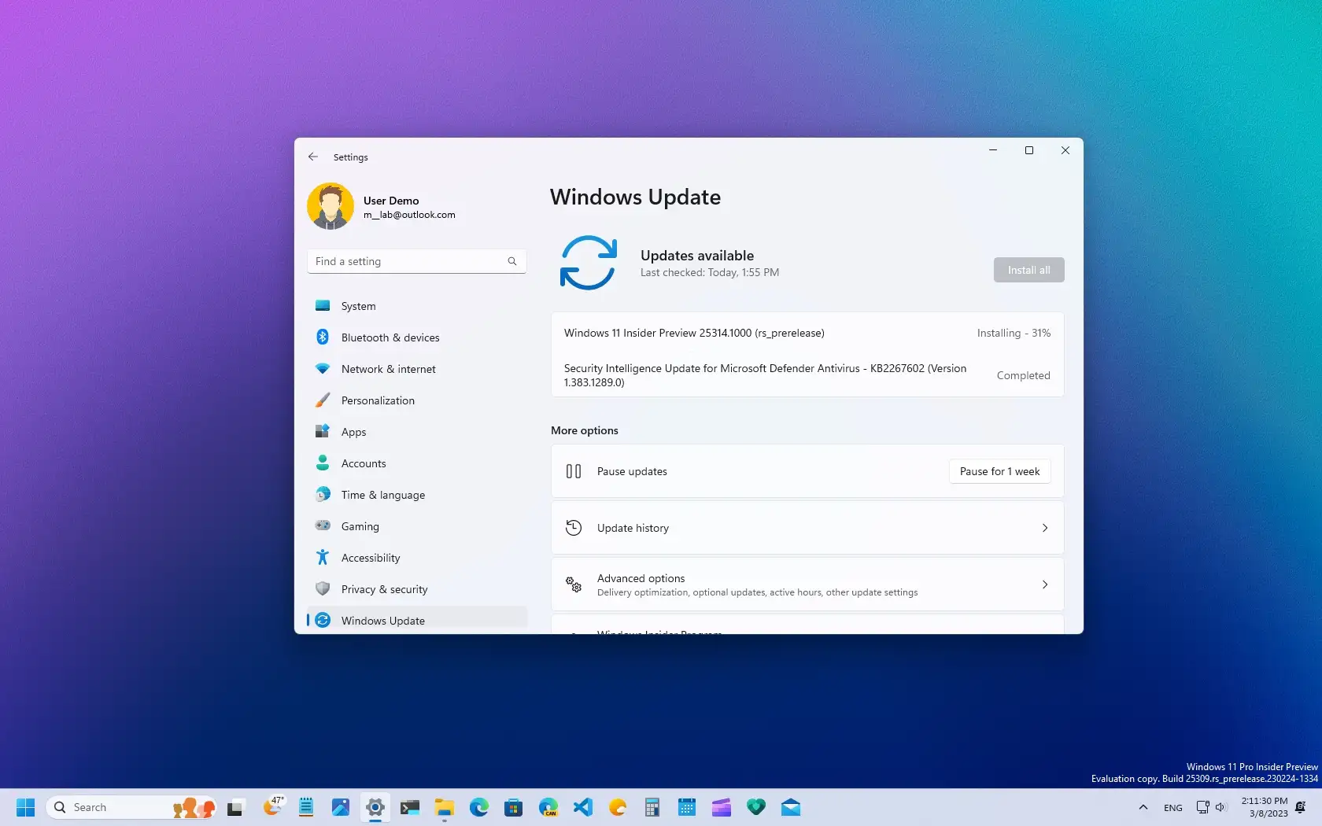The height and width of the screenshot is (826, 1322).
Task: Go back with the Settings back arrow
Action: point(313,157)
